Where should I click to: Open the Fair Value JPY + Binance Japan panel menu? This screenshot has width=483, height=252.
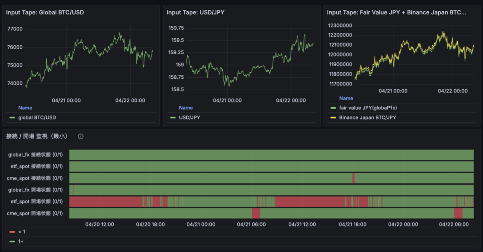(x=396, y=13)
